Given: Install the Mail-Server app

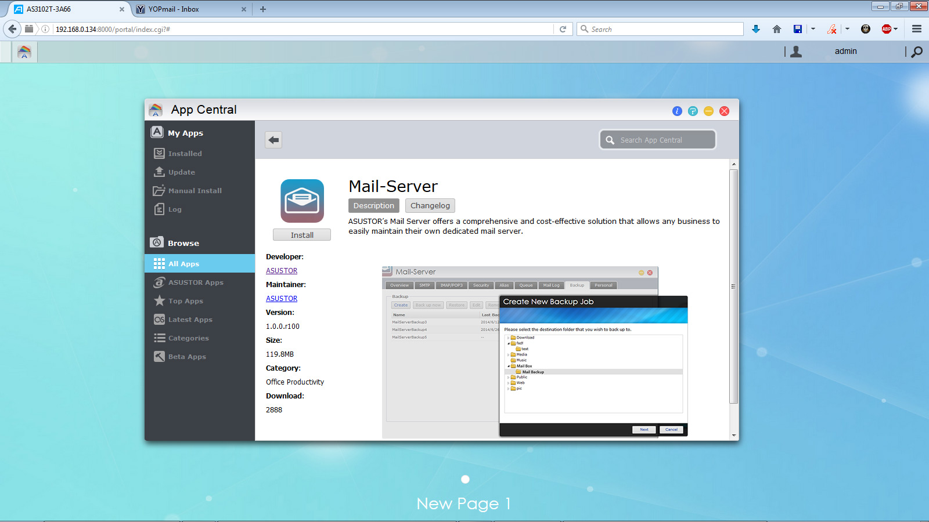Looking at the screenshot, I should tap(302, 235).
